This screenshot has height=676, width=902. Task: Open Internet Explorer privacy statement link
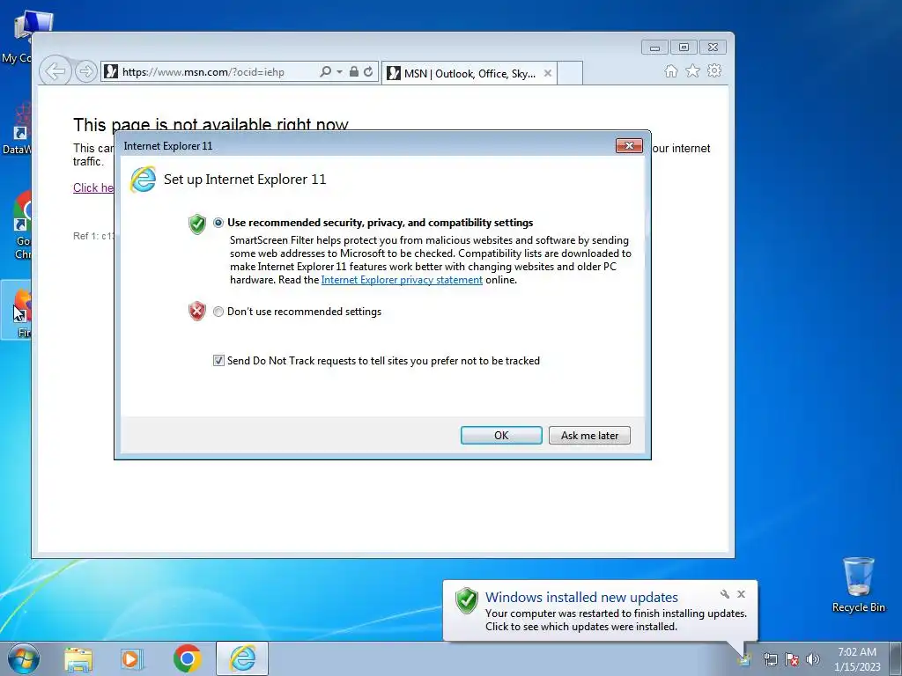[402, 280]
